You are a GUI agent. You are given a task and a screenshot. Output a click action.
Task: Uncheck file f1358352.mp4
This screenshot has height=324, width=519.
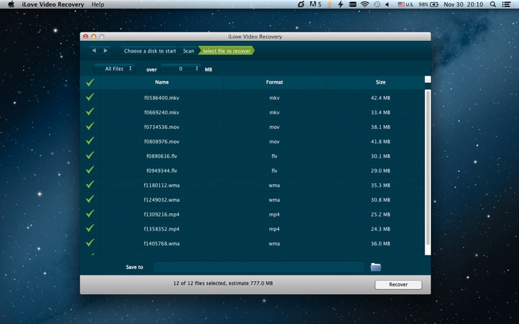coord(90,228)
